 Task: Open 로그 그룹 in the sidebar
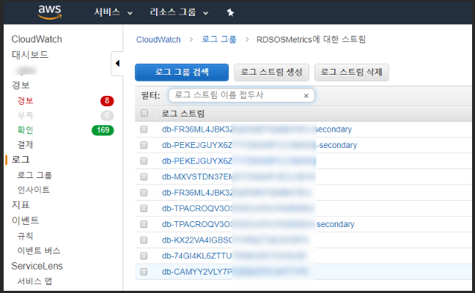[34, 175]
